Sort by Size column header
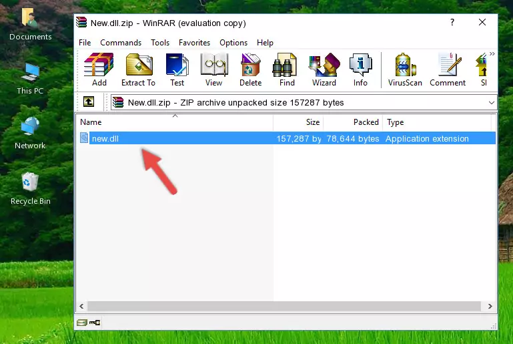 [298, 122]
